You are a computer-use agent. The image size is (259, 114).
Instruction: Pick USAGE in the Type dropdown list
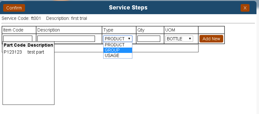[x=118, y=55]
